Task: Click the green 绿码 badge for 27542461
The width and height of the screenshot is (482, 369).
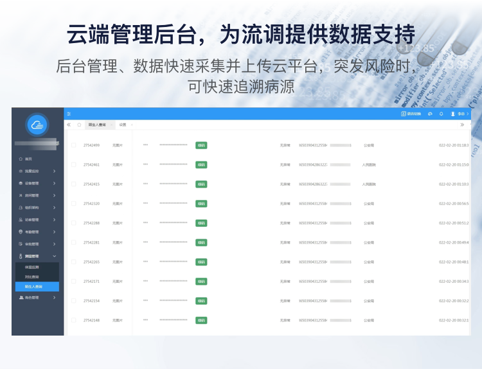Action: 201,165
